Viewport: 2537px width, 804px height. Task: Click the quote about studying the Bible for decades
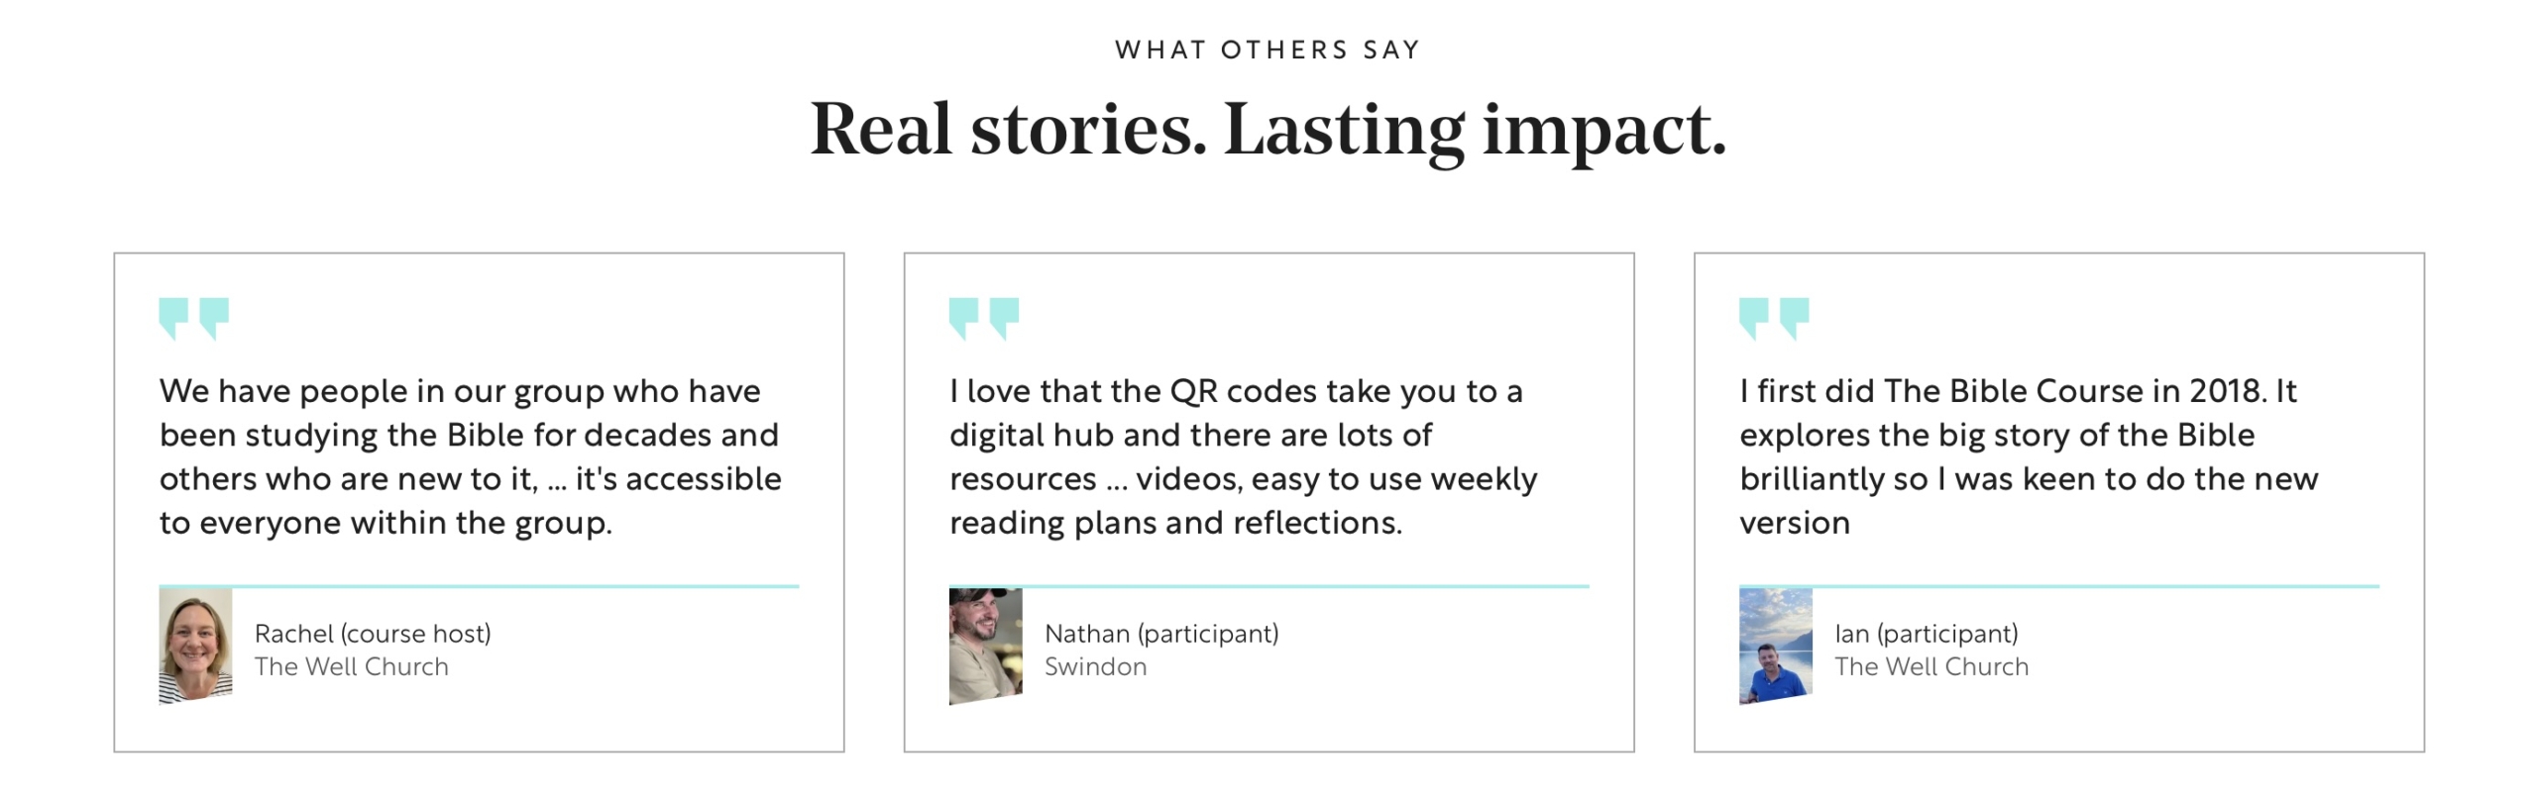(471, 456)
